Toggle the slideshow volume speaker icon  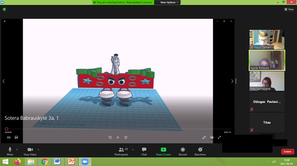8,137
